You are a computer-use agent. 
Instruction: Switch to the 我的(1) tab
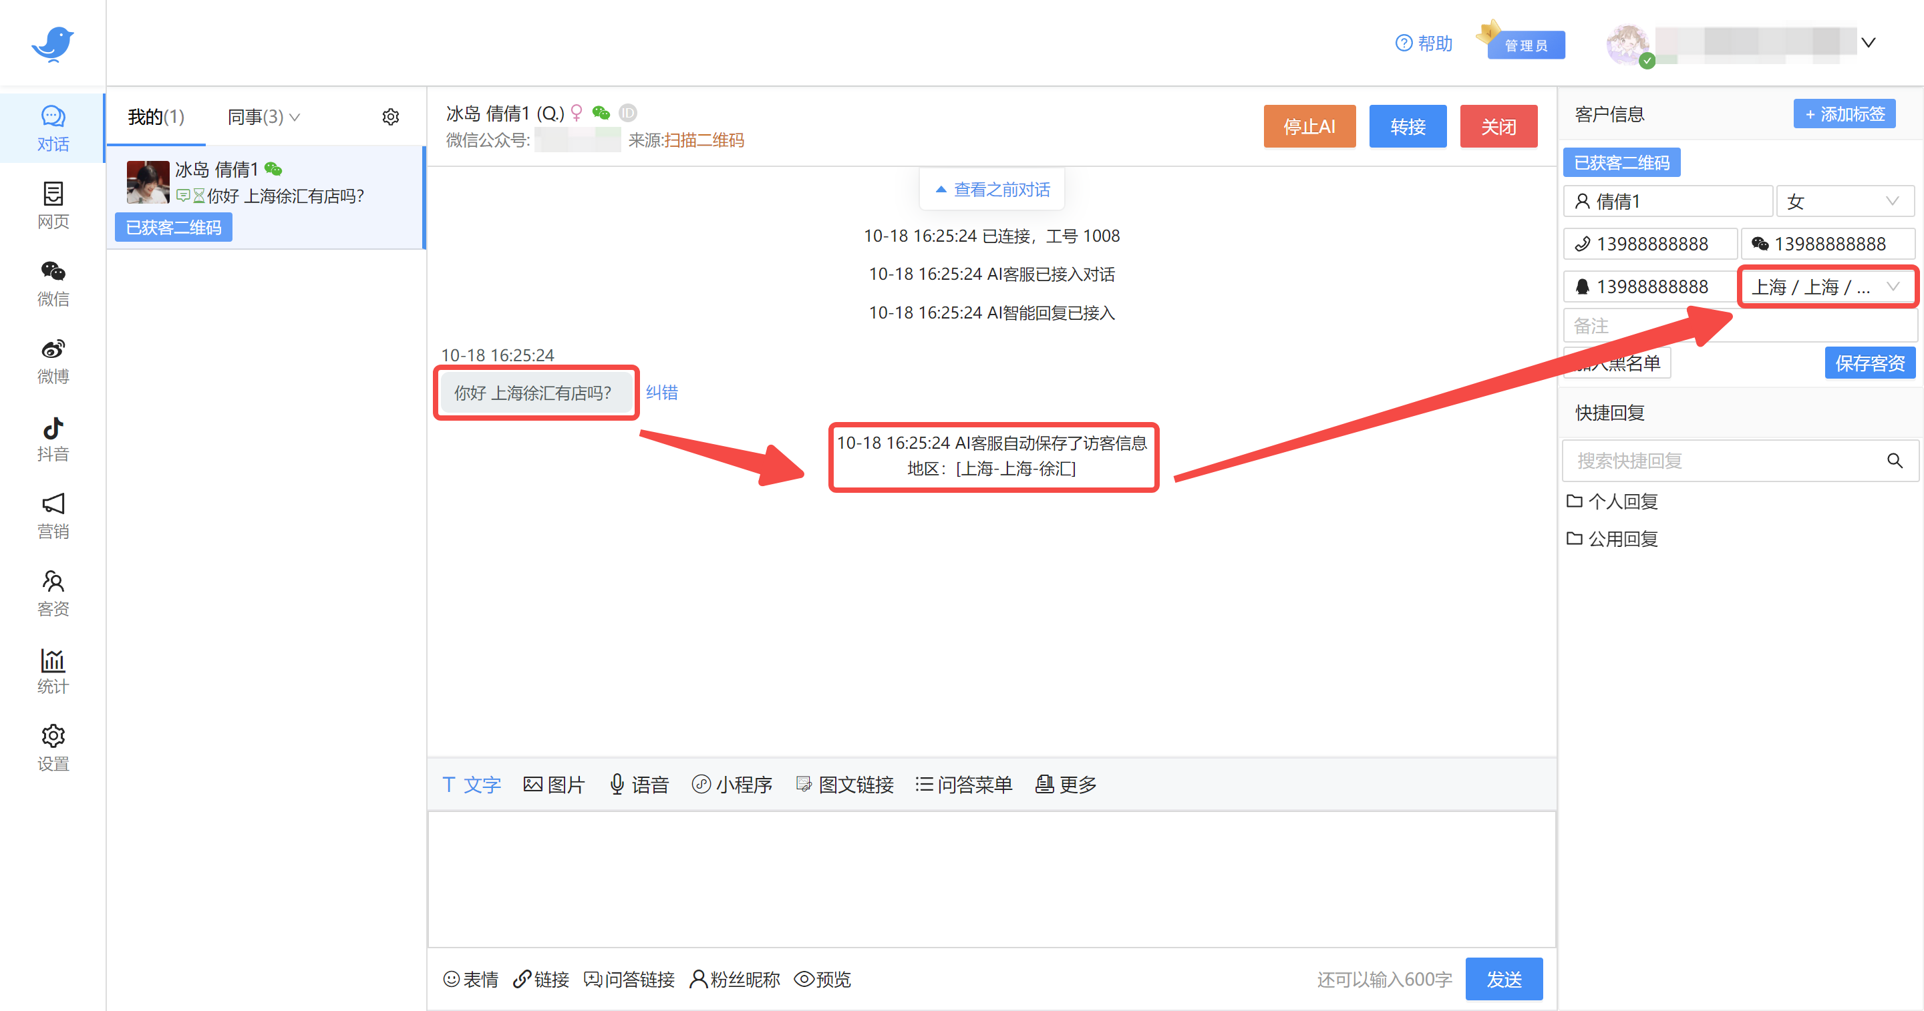click(x=156, y=118)
